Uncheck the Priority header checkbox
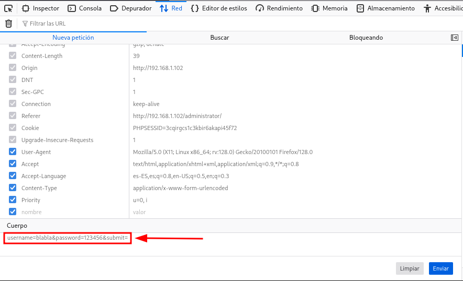The width and height of the screenshot is (463, 281). pos(13,200)
